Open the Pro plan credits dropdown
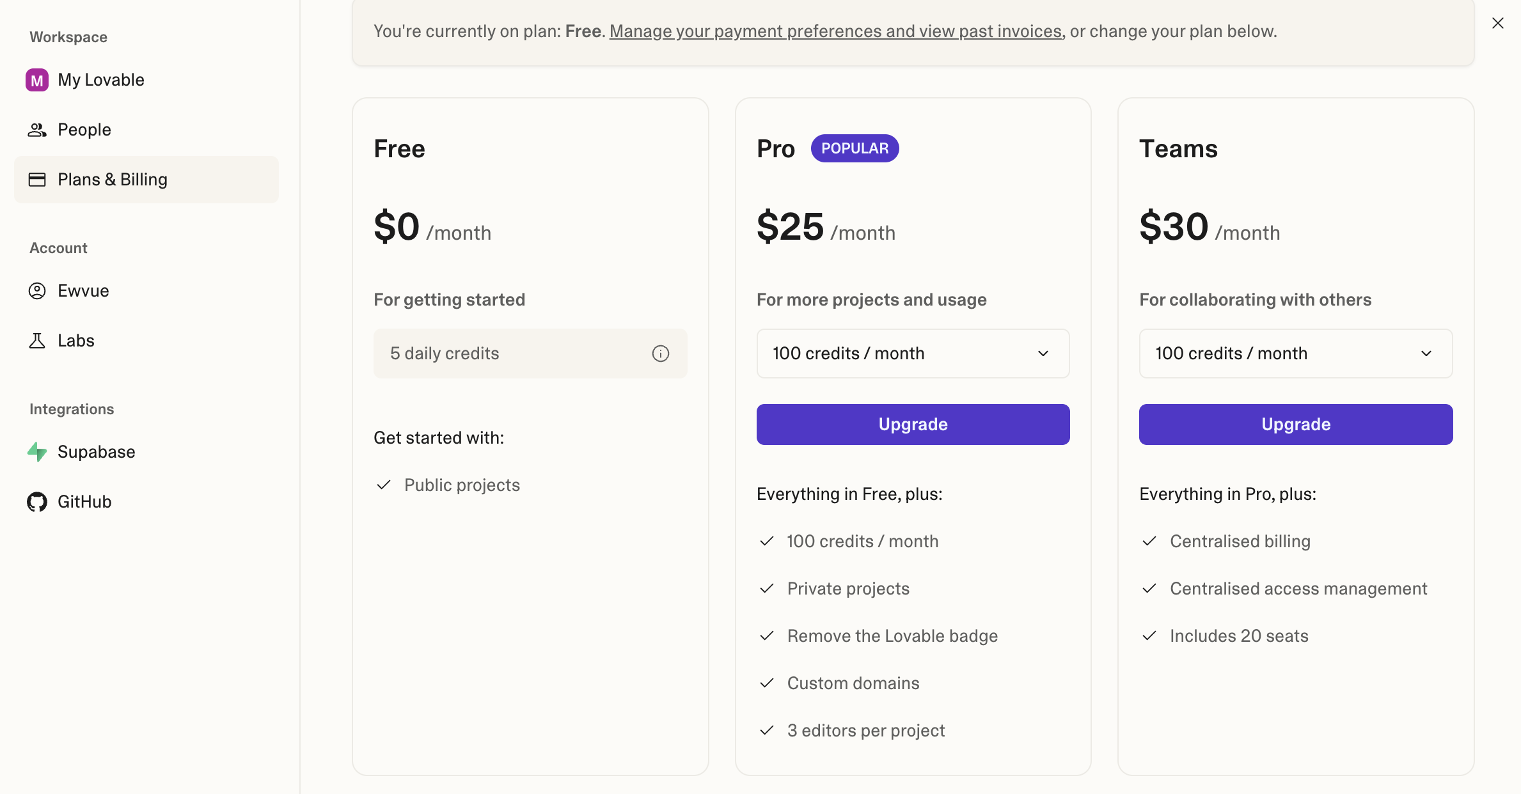This screenshot has width=1521, height=794. (x=913, y=354)
